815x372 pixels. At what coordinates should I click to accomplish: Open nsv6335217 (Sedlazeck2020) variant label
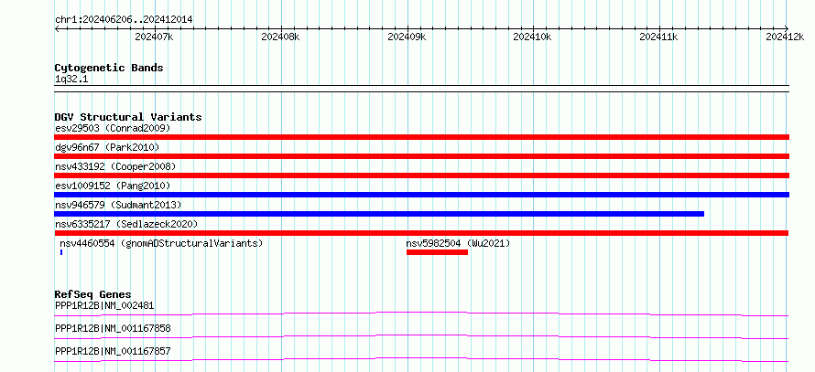(x=126, y=224)
